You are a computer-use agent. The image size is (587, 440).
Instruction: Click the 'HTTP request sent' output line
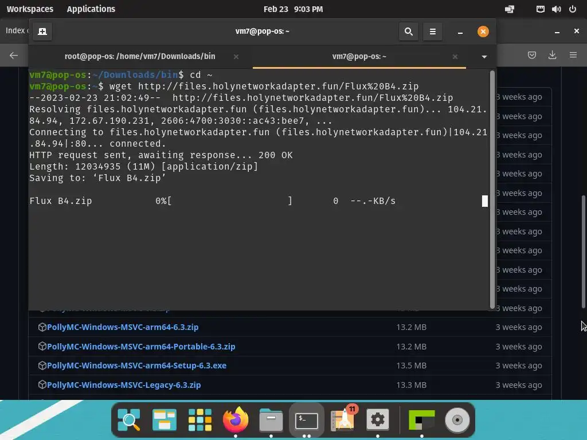coord(161,155)
